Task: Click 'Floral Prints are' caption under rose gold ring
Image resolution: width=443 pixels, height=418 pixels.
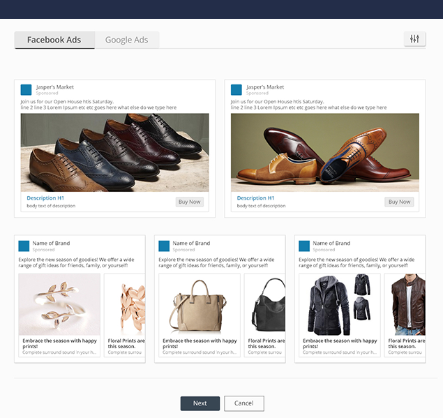Action: pos(126,343)
